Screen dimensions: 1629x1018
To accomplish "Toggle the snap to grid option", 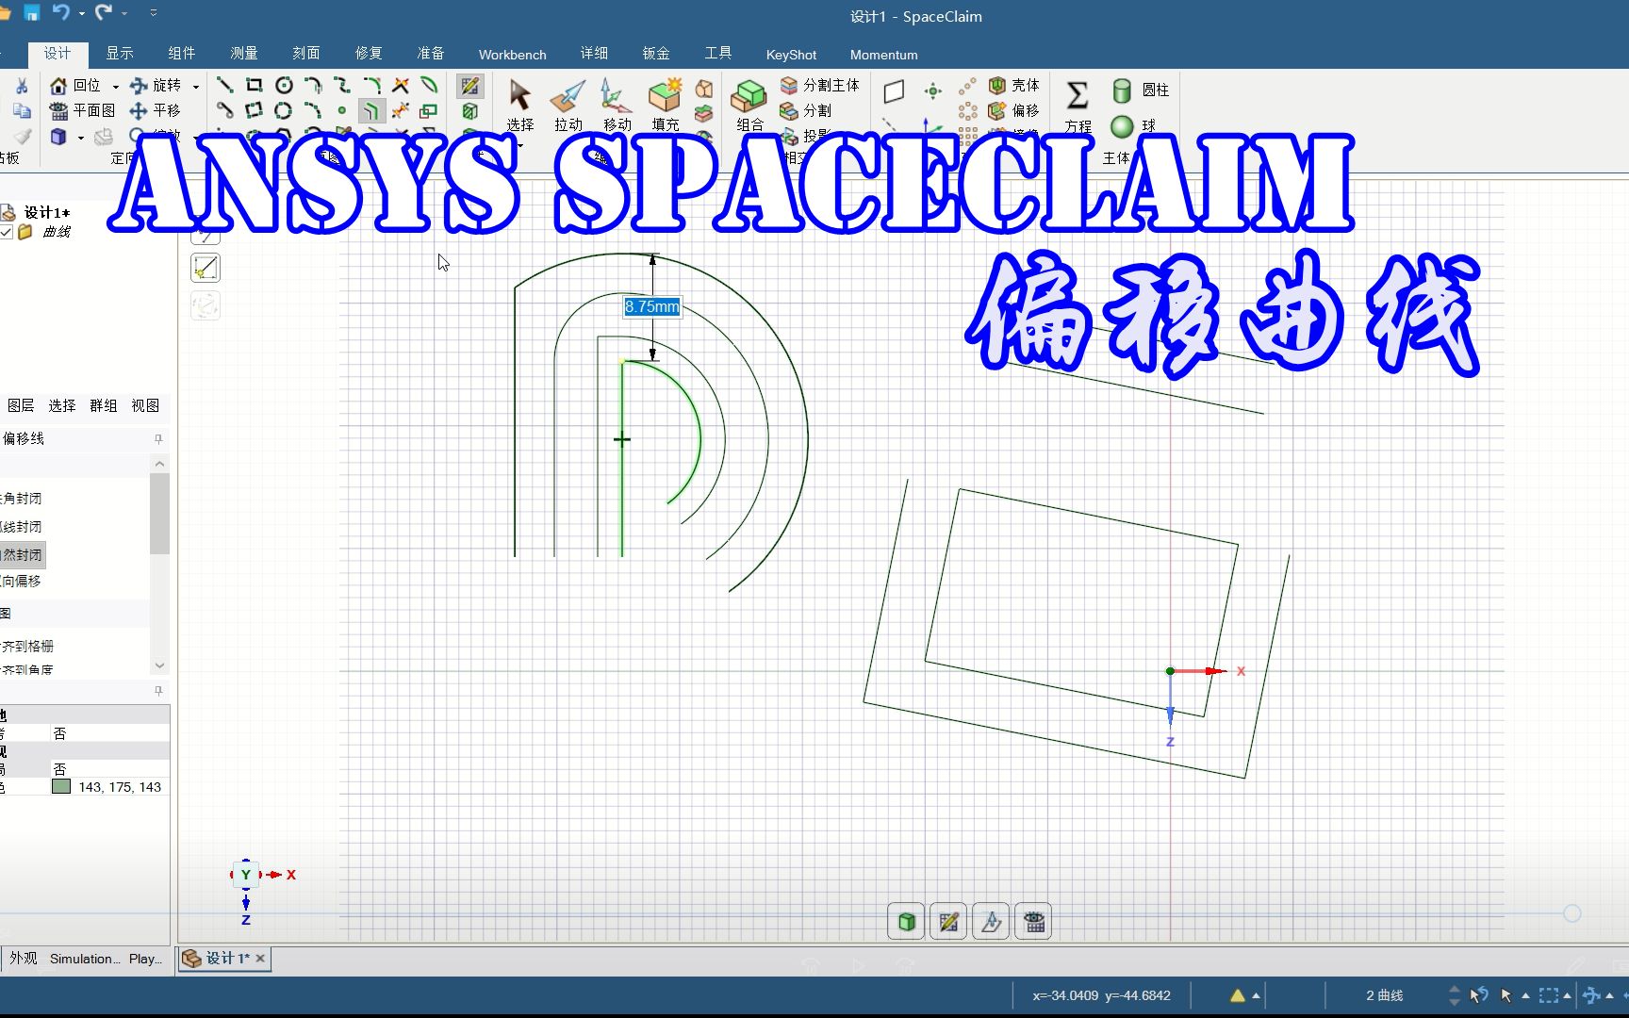I will click(27, 647).
